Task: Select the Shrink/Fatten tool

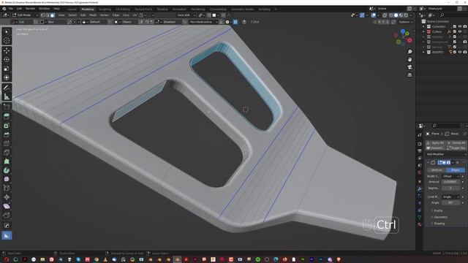Action: point(7,197)
